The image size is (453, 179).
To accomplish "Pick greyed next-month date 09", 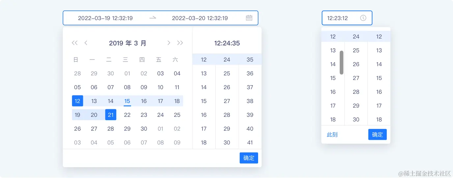I will 177,142.
